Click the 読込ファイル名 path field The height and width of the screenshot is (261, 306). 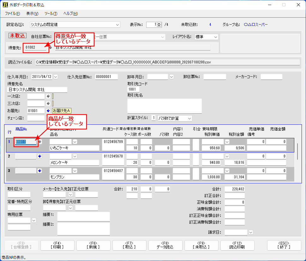[x=167, y=62]
